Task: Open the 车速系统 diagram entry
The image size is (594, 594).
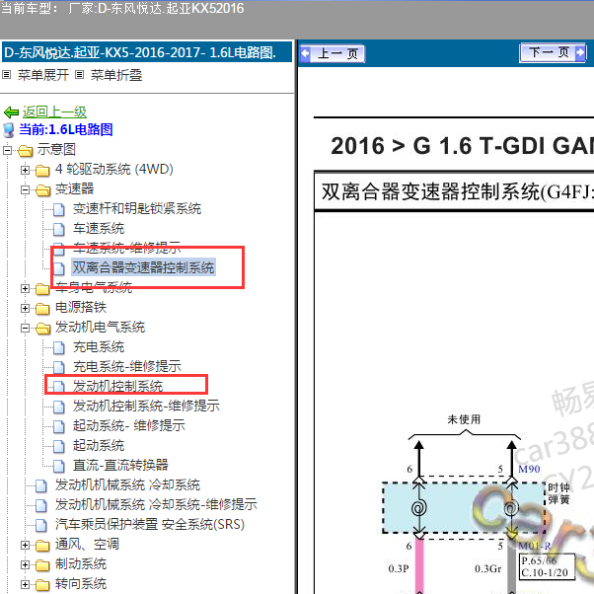Action: click(99, 229)
